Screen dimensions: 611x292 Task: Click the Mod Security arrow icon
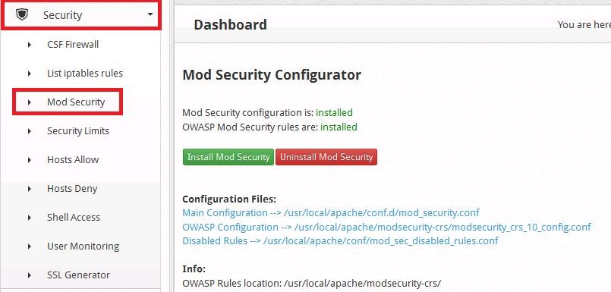click(30, 102)
